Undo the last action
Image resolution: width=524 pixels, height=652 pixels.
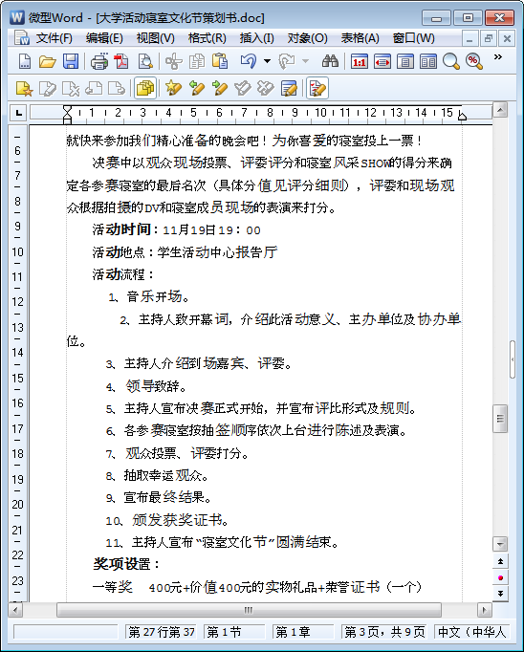pyautogui.click(x=249, y=61)
